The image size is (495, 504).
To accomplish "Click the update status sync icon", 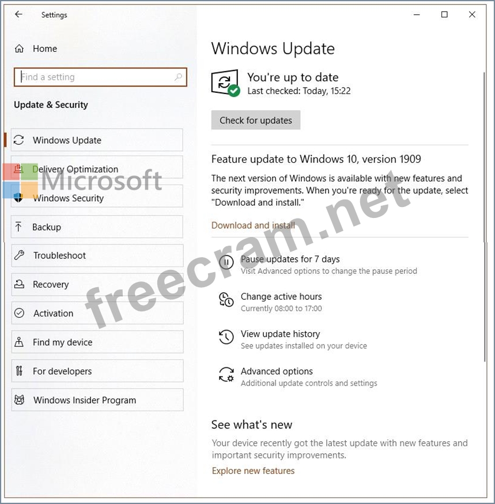I will pyautogui.click(x=225, y=83).
